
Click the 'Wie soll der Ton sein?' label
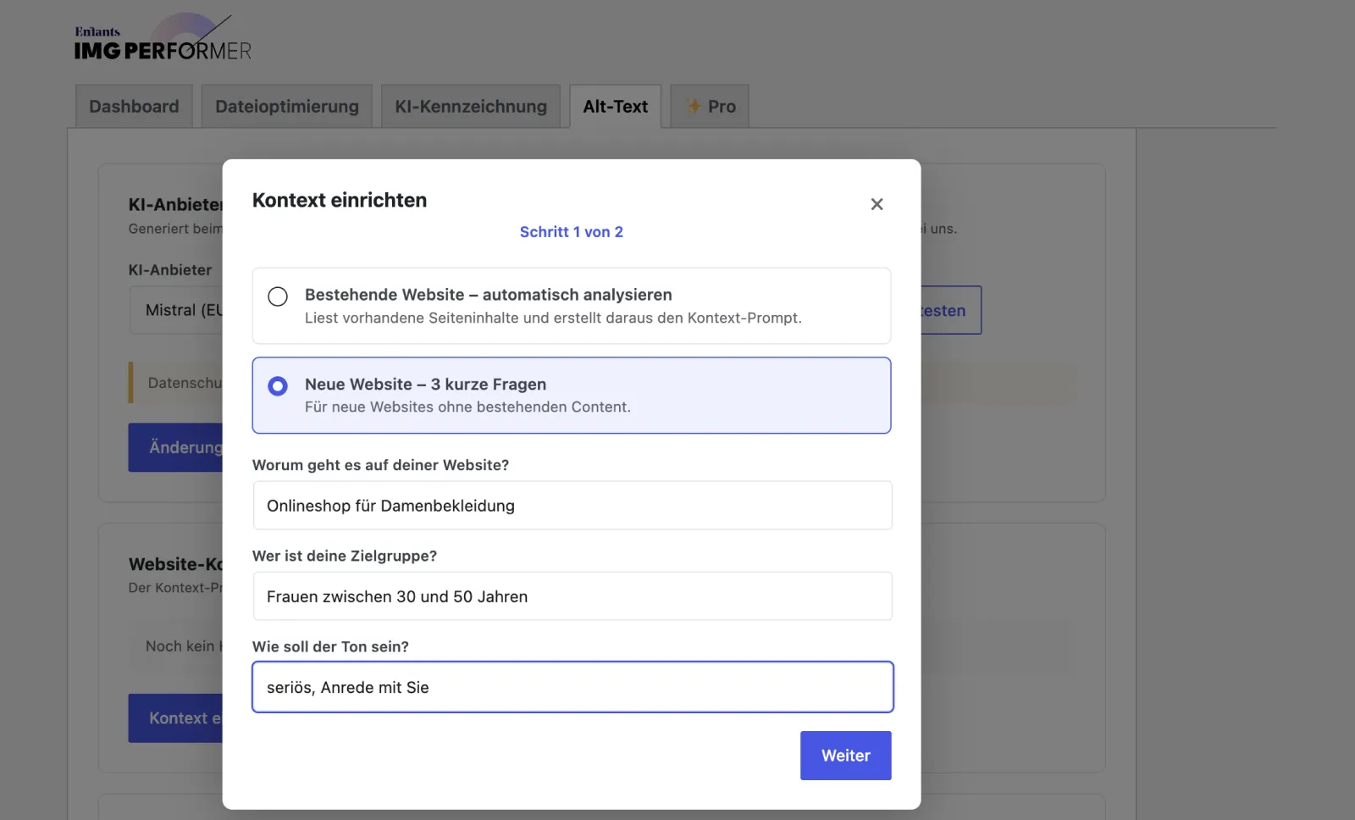(x=330, y=647)
